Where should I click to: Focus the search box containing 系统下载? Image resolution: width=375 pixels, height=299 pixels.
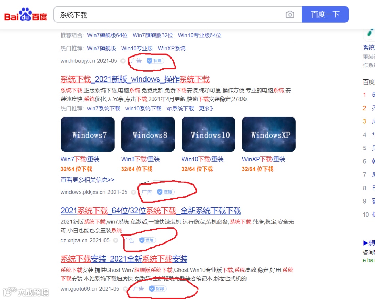(177, 14)
